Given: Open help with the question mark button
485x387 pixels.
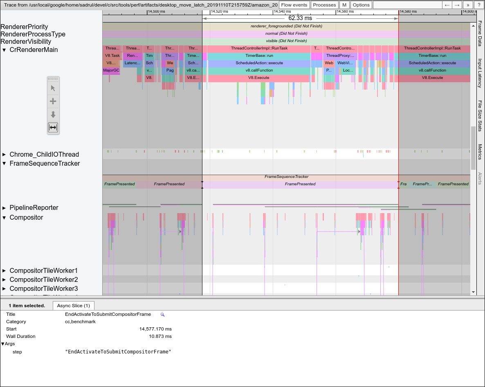Looking at the screenshot, I should (x=478, y=5).
